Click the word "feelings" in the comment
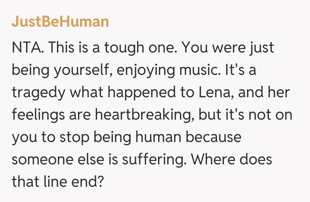Viewport: 310px width, 202px height. tap(38, 115)
